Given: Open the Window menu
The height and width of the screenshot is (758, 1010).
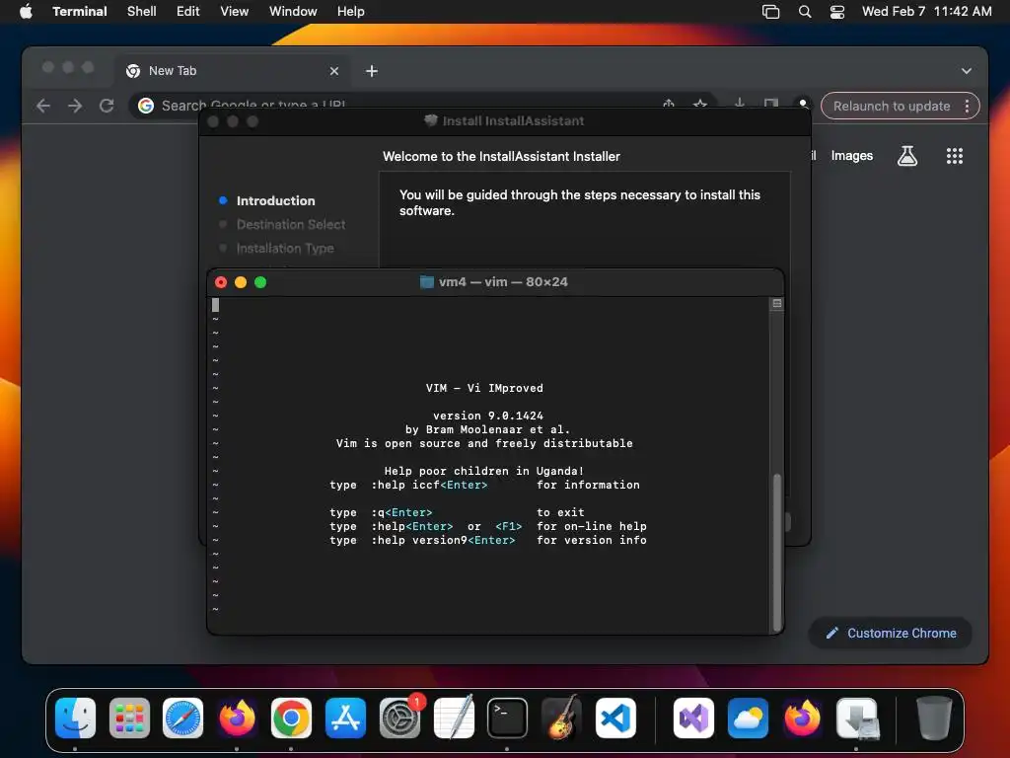Looking at the screenshot, I should point(293,11).
